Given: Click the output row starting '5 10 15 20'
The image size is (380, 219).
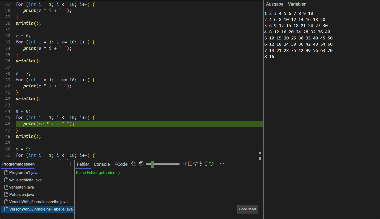Looking at the screenshot, I should tap(298, 38).
